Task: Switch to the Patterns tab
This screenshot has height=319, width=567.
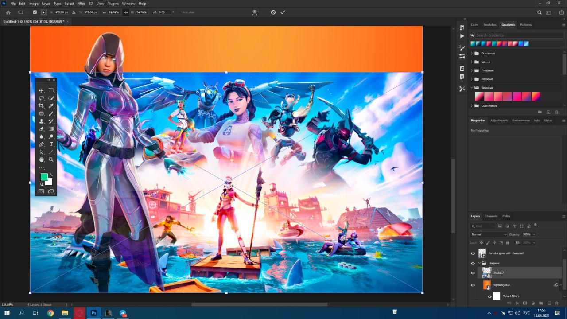Action: point(526,25)
